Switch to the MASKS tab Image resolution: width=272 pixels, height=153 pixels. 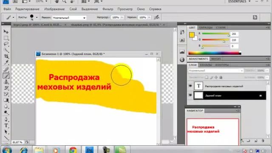216,59
